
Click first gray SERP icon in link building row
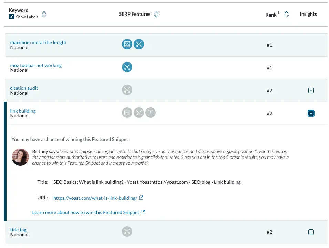point(127,113)
